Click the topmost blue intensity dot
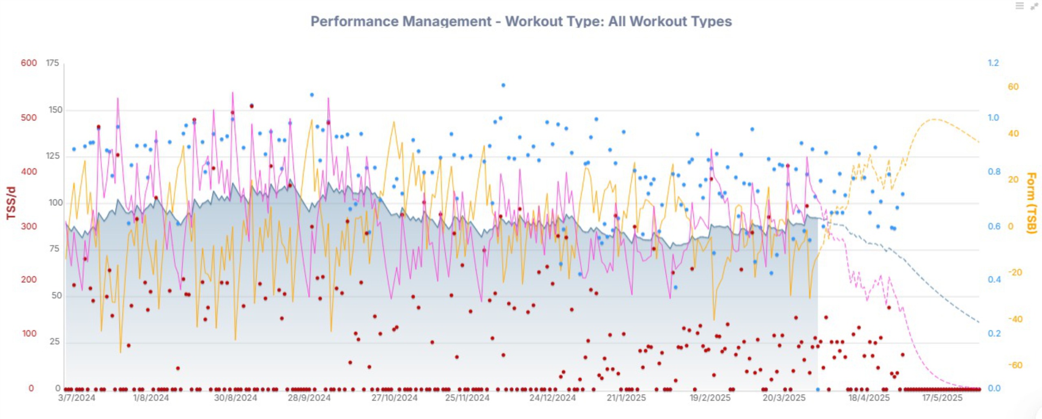1042x419 pixels. click(503, 85)
